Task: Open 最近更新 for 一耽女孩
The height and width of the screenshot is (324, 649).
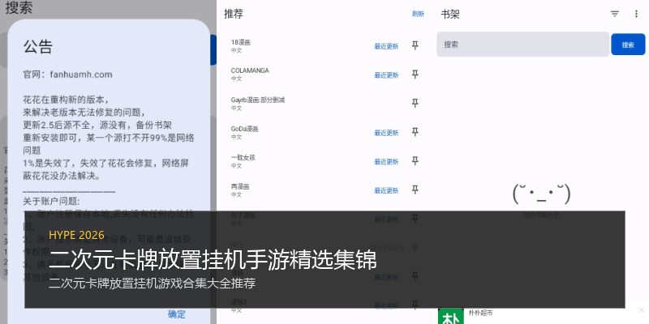Action: point(386,161)
